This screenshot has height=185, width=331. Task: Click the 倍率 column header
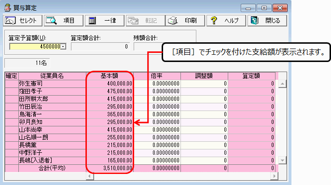157,76
